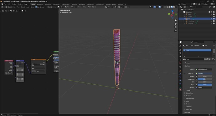Open the viewport Add menu
This screenshot has width=216, height=116.
(x=89, y=7)
